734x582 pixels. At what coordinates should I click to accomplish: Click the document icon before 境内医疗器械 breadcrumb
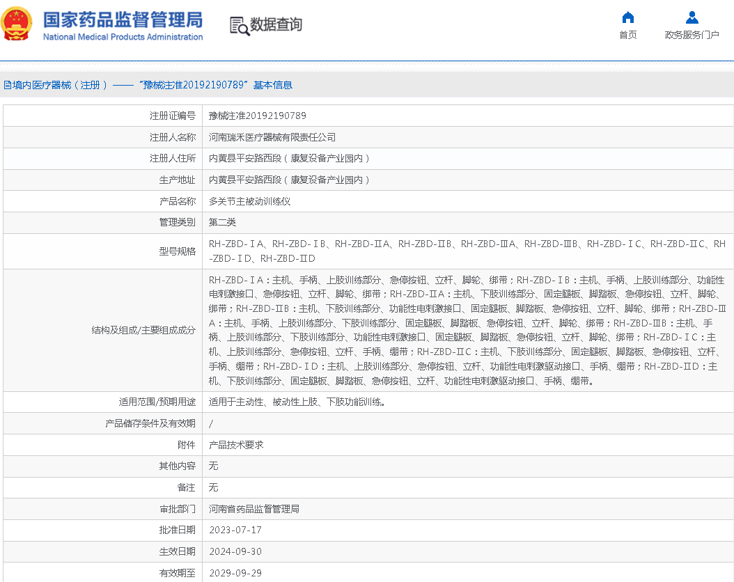coord(6,84)
